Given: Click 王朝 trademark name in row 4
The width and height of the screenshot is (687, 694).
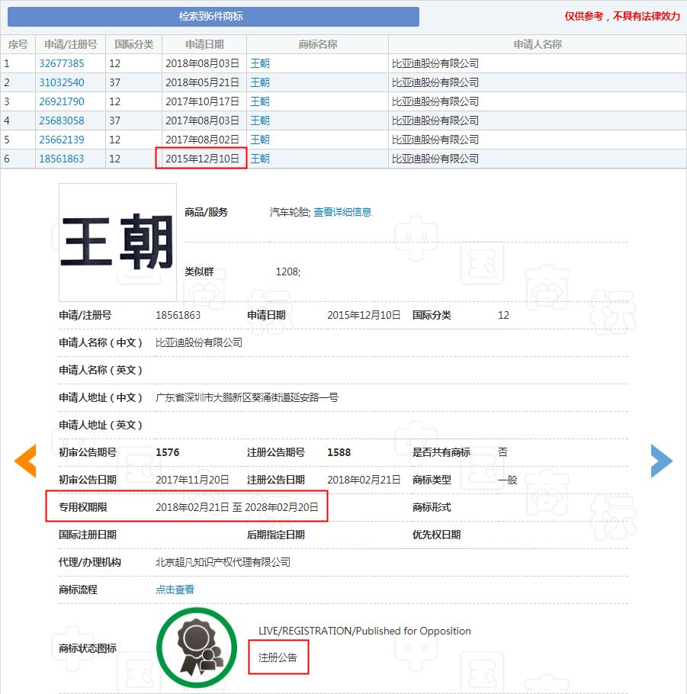Looking at the screenshot, I should click(260, 120).
